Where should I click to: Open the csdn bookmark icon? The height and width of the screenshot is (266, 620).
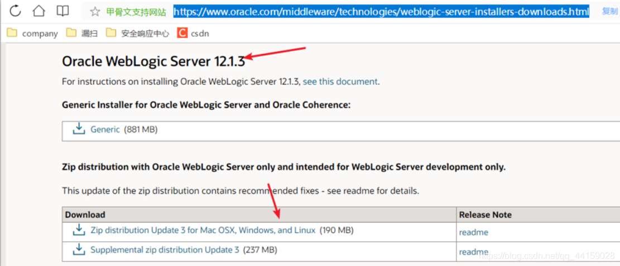182,33
